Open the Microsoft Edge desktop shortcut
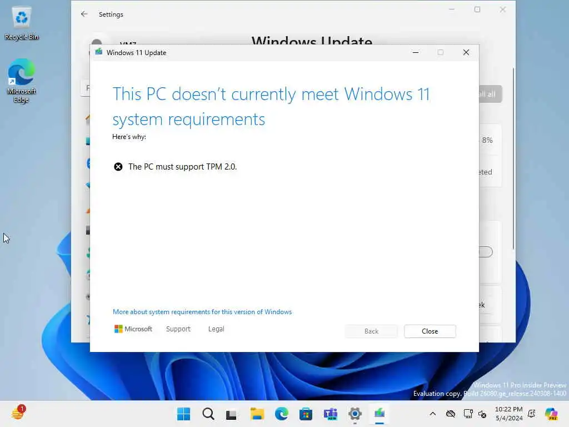This screenshot has height=427, width=569. click(22, 81)
